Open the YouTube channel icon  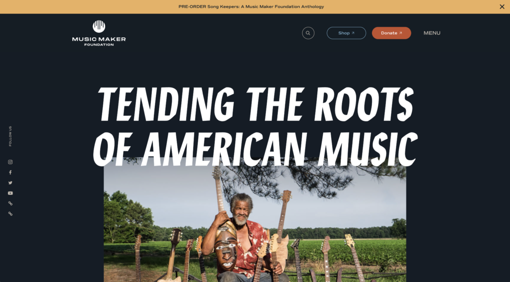[x=10, y=193]
